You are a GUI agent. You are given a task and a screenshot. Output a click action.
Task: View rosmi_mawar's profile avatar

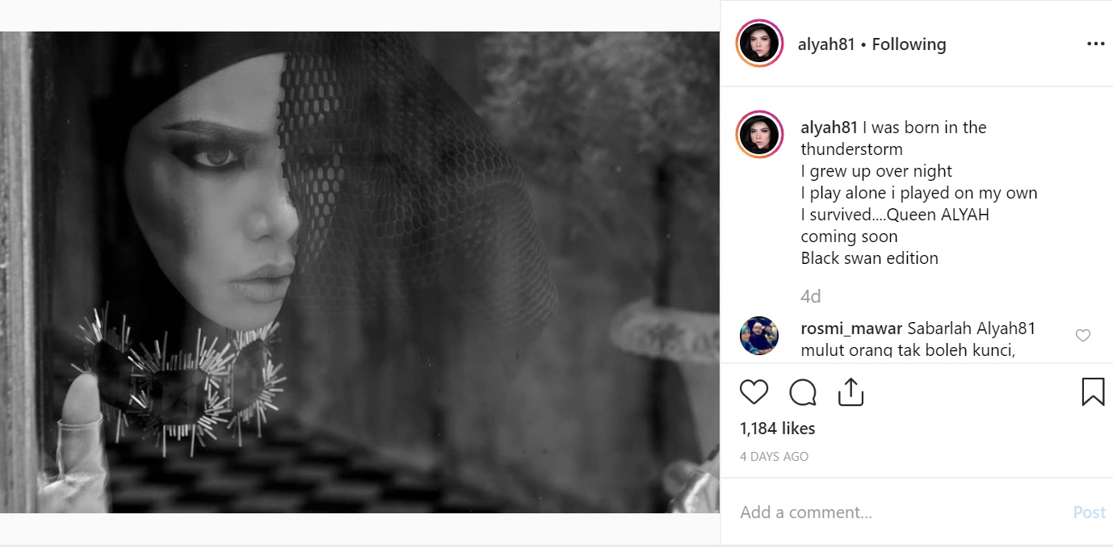coord(759,336)
